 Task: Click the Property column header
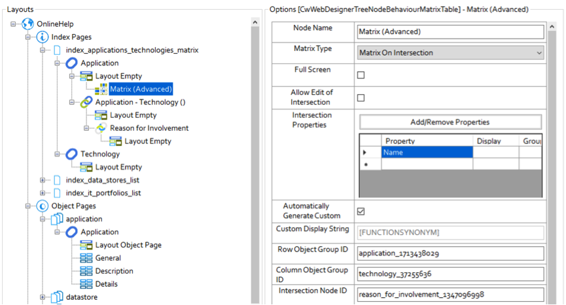[x=427, y=141]
